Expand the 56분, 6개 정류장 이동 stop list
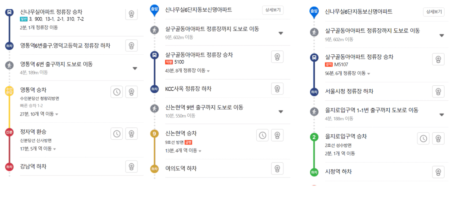This screenshot has width=451, height=201. (347, 73)
